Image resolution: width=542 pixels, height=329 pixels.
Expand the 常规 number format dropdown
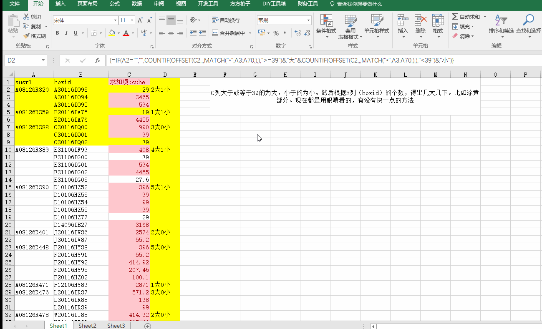pyautogui.click(x=309, y=20)
